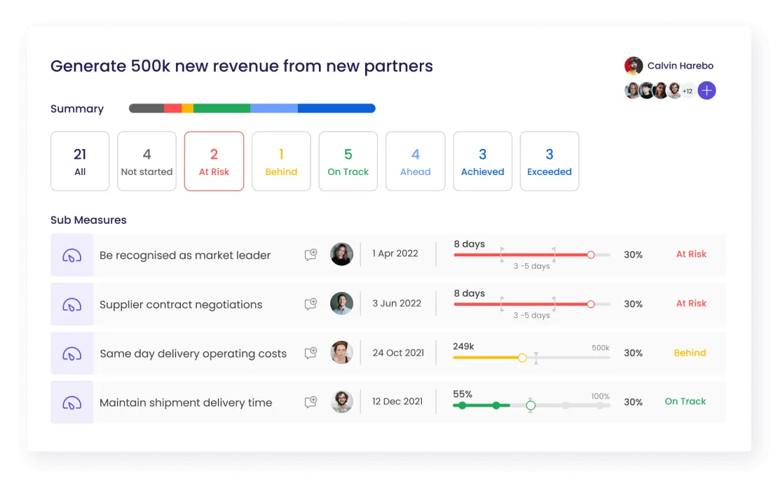Open the comment icon on "Be recognised as market leader"
The image size is (778, 483).
click(x=310, y=255)
